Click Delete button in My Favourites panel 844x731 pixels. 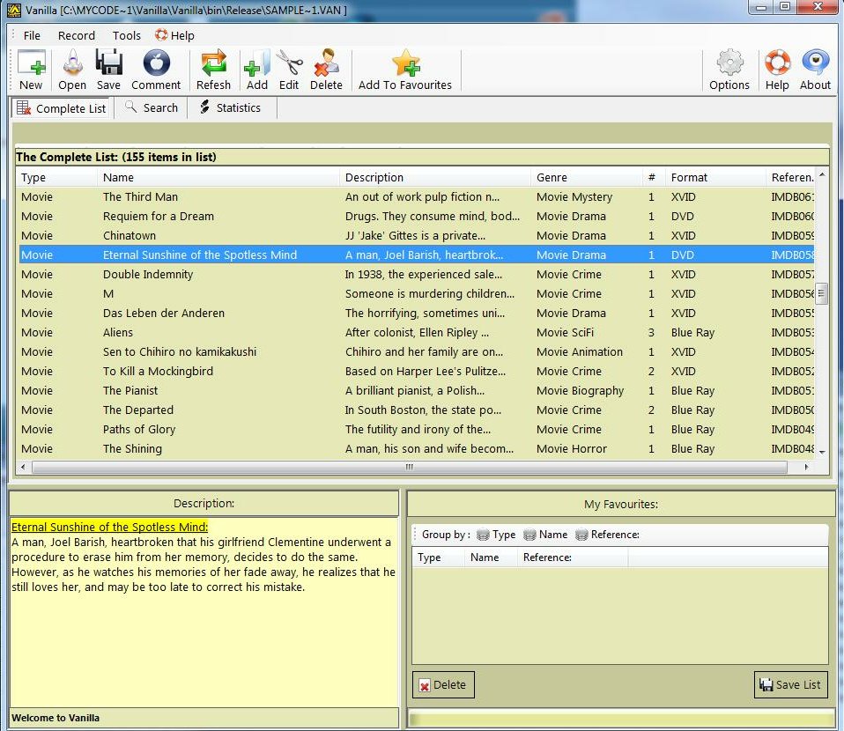click(443, 685)
